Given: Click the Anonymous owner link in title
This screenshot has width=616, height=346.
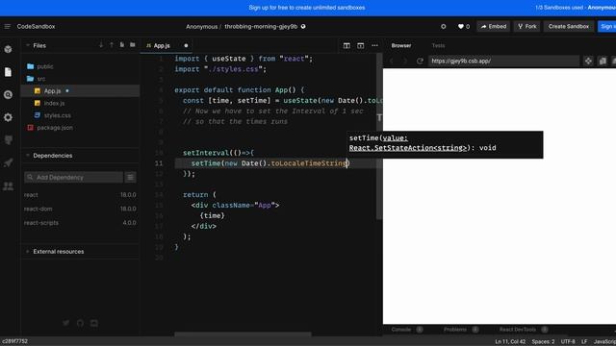Looking at the screenshot, I should [x=201, y=26].
